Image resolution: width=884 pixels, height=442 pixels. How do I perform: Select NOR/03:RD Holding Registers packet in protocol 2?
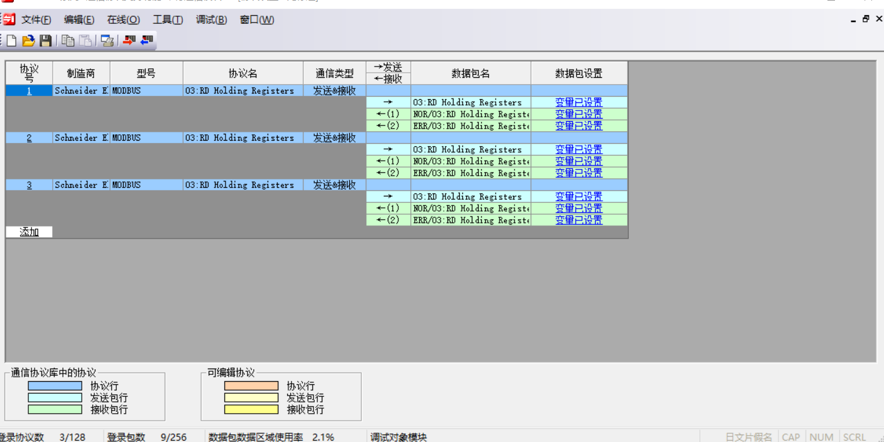coord(471,161)
